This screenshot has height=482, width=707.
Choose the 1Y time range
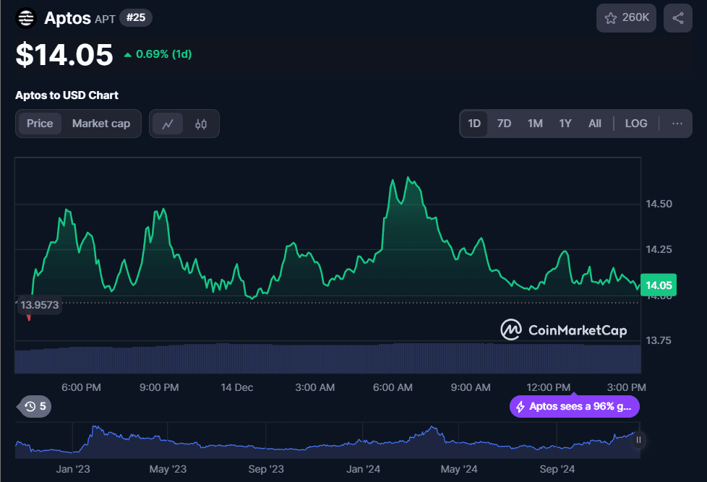[565, 124]
